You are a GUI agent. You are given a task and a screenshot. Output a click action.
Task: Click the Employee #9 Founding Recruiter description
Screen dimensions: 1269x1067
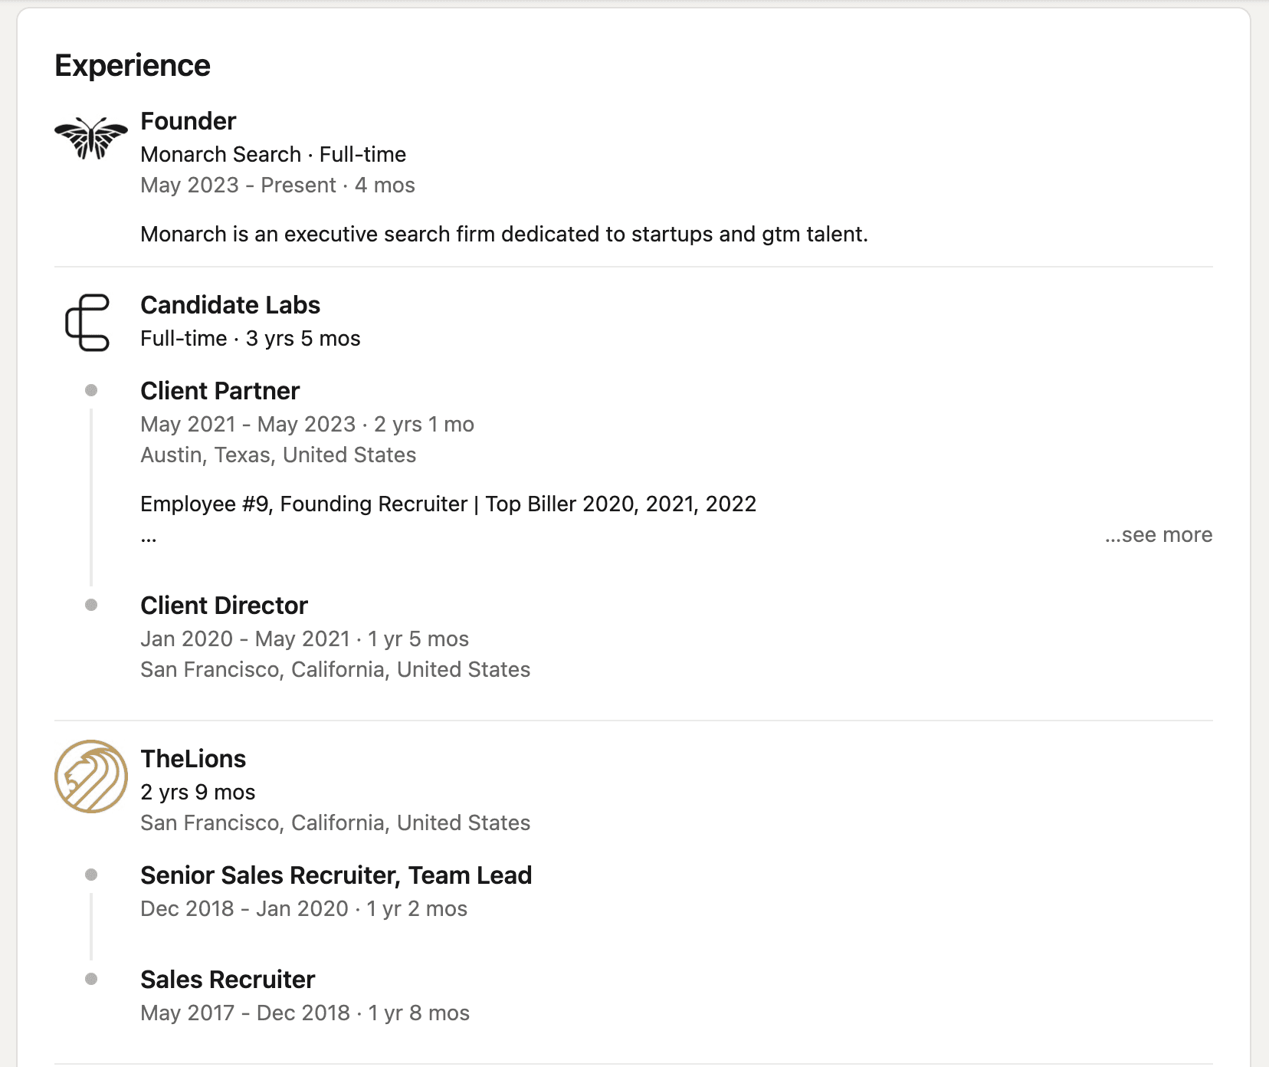pyautogui.click(x=448, y=504)
